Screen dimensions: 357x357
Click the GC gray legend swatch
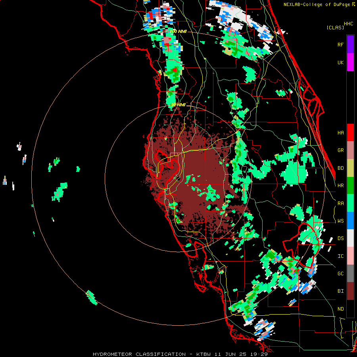pyautogui.click(x=350, y=273)
